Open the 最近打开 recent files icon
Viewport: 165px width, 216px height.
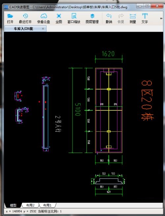[x=25, y=16]
